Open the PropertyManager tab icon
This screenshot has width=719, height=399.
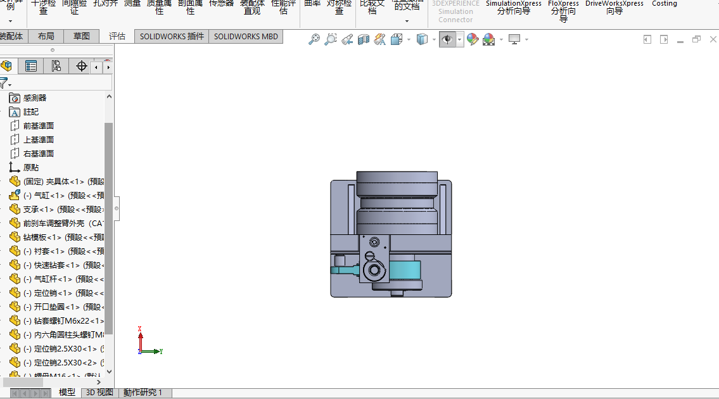click(30, 66)
